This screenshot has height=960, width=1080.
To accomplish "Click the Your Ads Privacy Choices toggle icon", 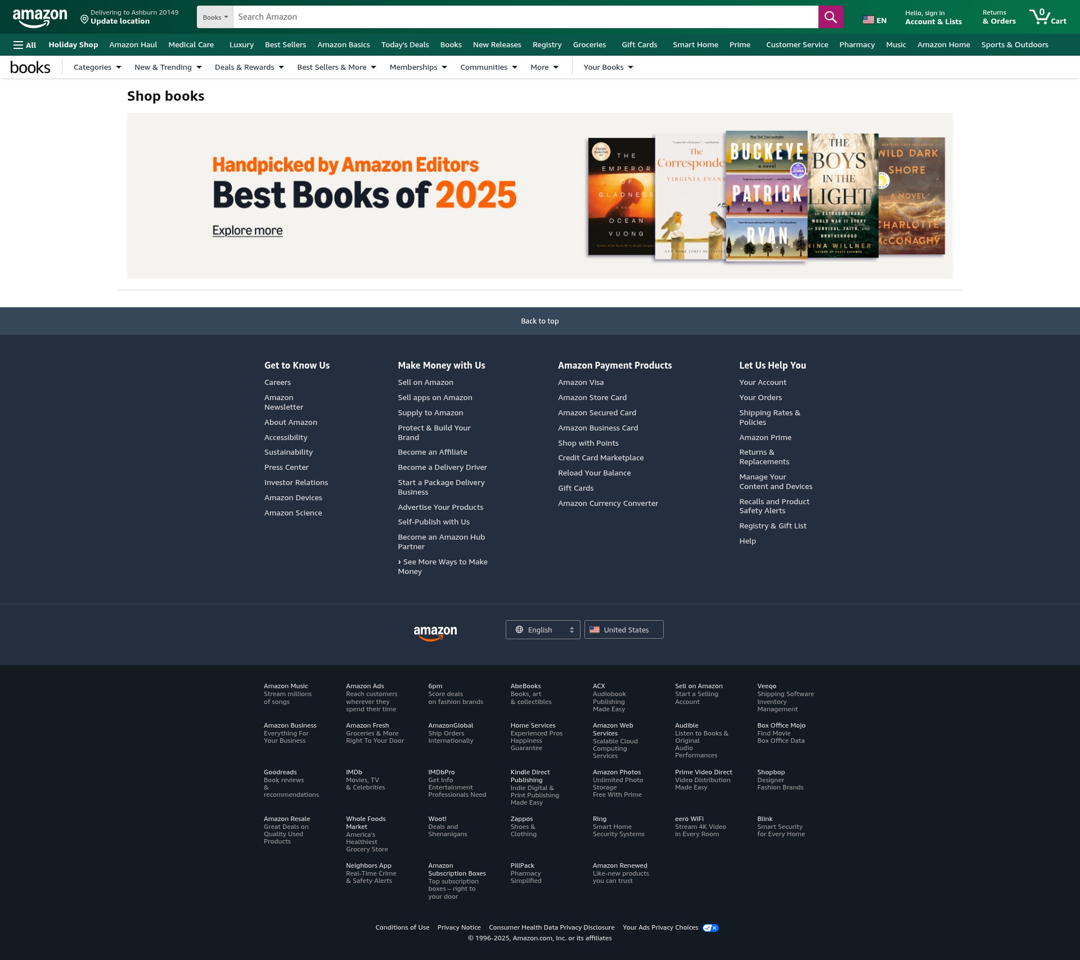I will pyautogui.click(x=710, y=928).
